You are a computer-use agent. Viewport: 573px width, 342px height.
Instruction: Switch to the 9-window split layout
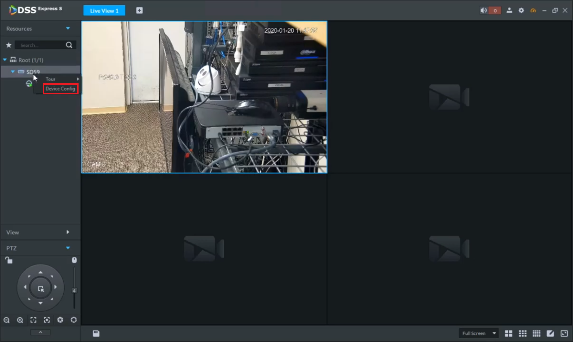523,333
